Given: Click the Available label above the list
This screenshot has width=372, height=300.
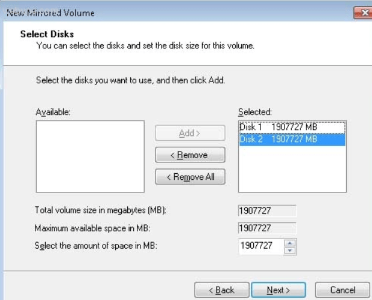Looking at the screenshot, I should click(53, 112).
